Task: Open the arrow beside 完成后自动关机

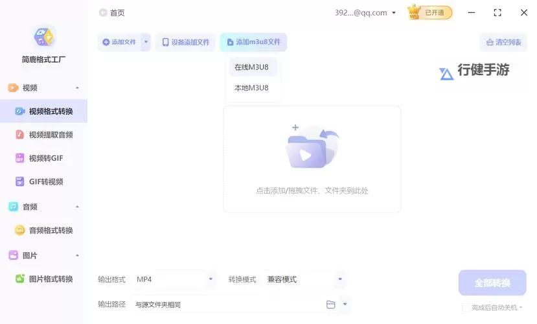Action: [521, 307]
